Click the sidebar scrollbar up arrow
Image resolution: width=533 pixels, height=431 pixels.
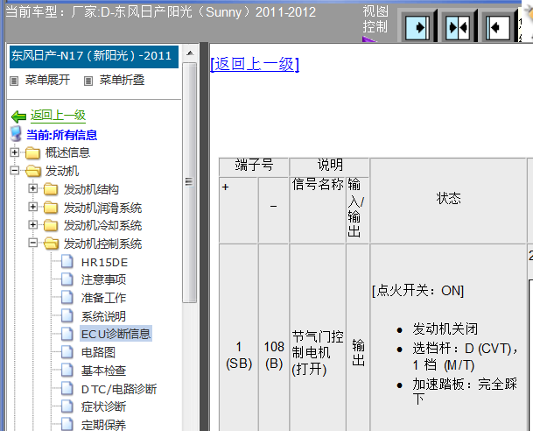[190, 53]
